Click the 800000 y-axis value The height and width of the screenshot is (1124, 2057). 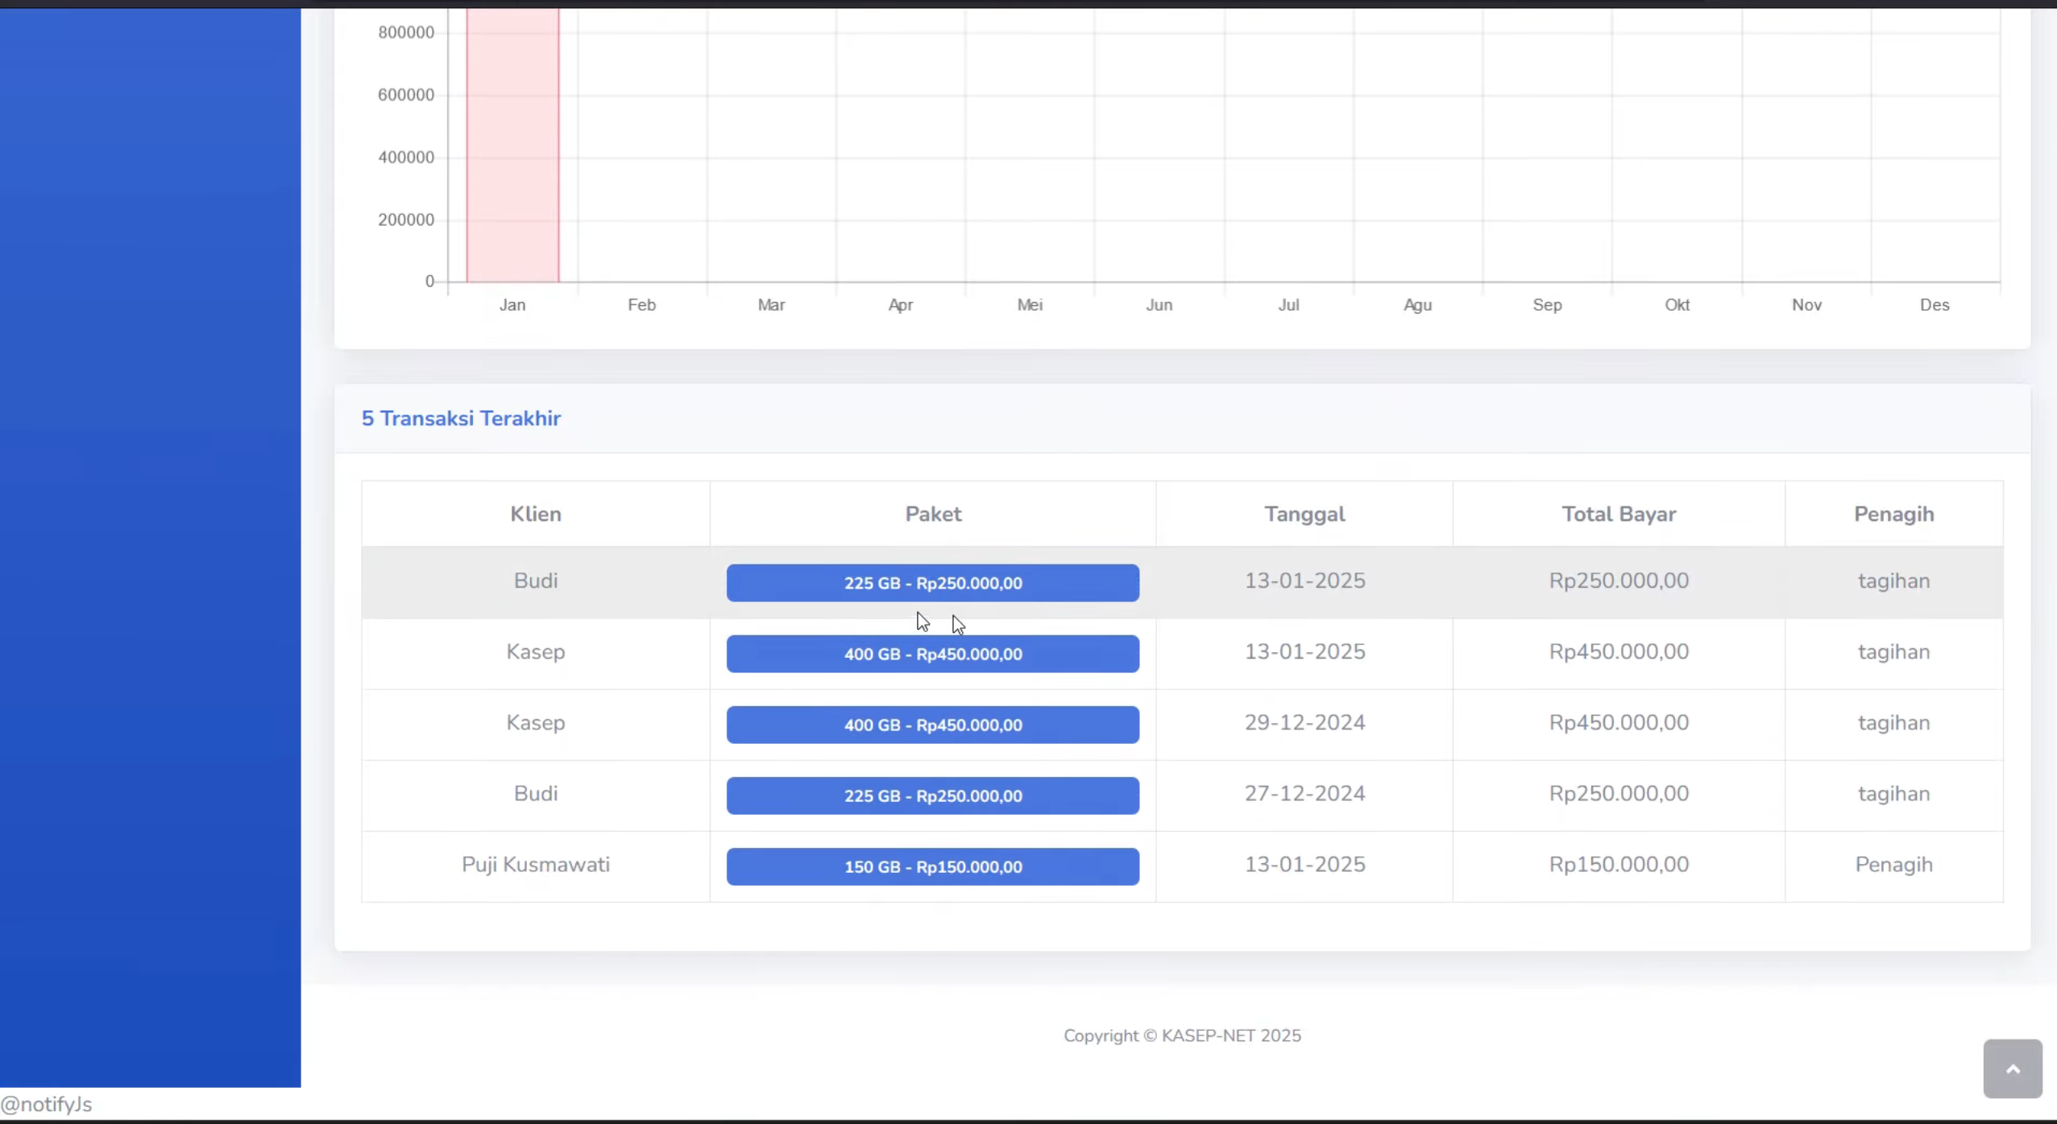tap(406, 32)
